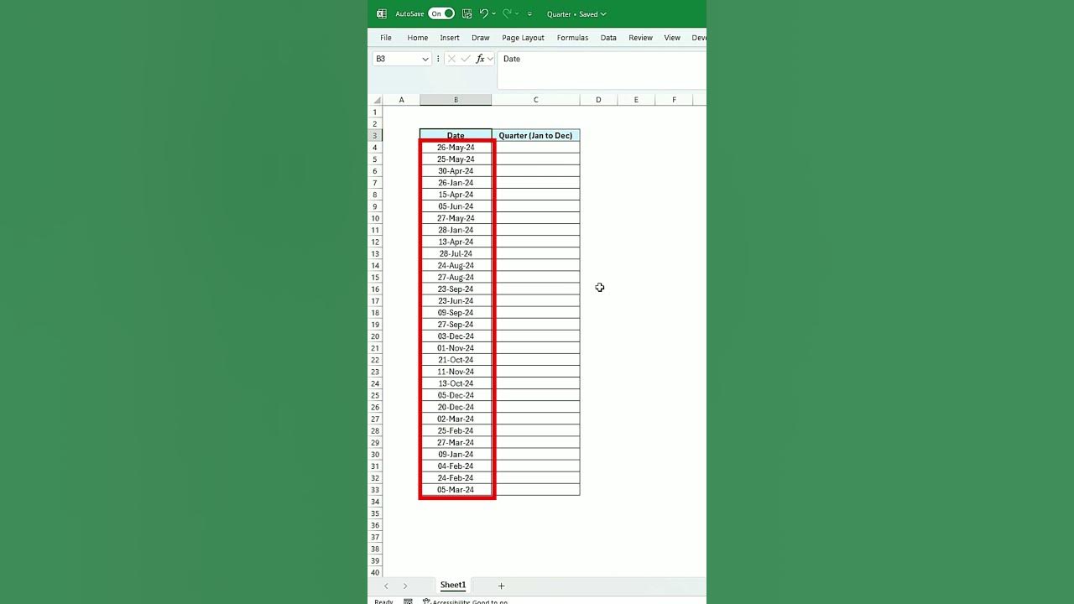The width and height of the screenshot is (1074, 604).
Task: Click the Select All corner triangle
Action: click(x=377, y=100)
